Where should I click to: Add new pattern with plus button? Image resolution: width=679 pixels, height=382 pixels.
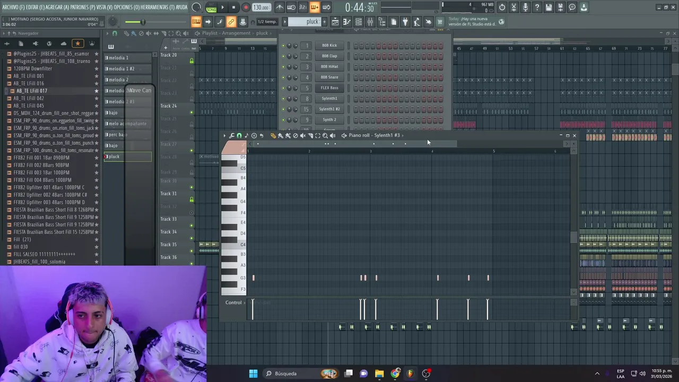[x=324, y=22]
